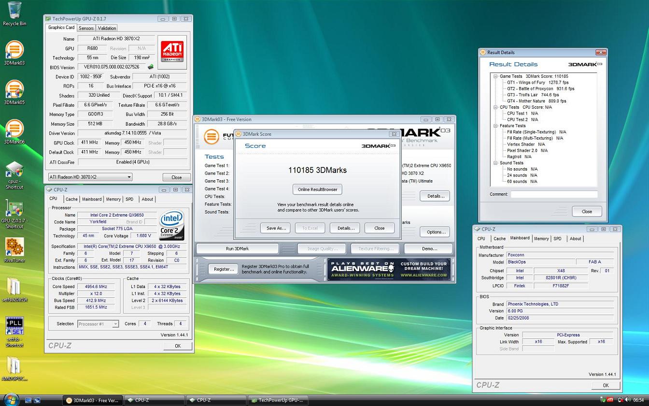649x406 pixels.
Task: Click the Comment field in Result Details
Action: tap(554, 194)
